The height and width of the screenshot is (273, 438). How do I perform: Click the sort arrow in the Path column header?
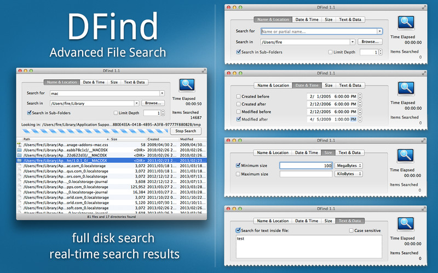(108, 139)
